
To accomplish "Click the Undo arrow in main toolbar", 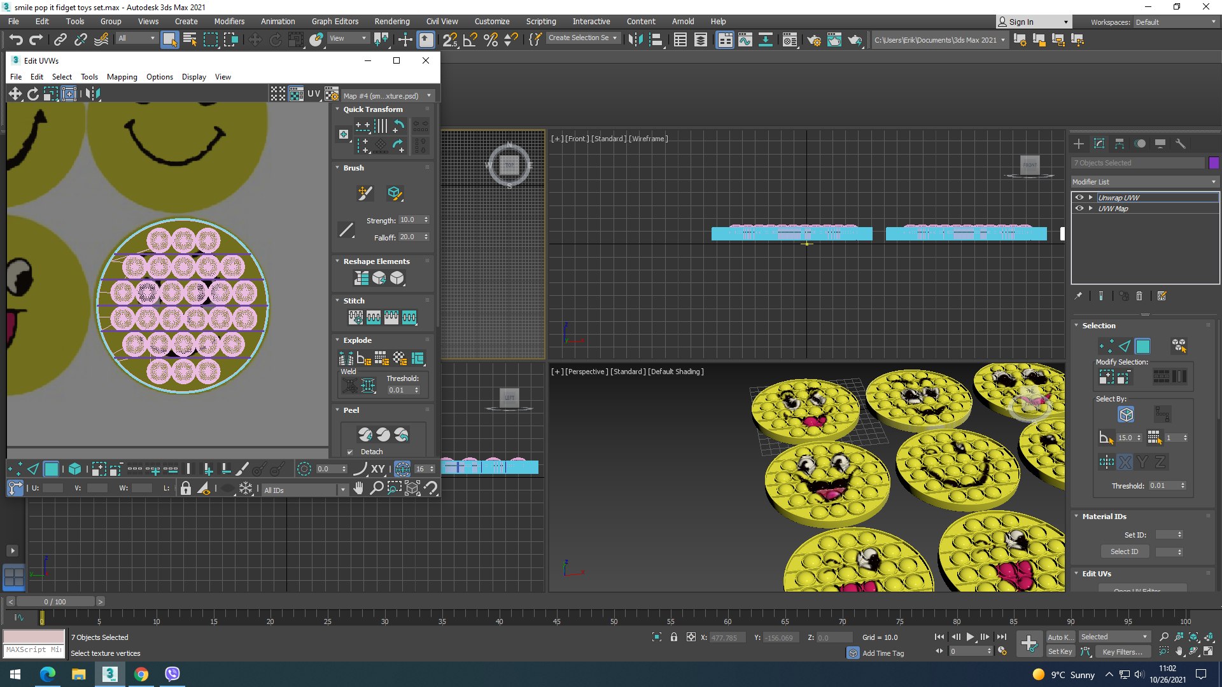I will pos(16,40).
